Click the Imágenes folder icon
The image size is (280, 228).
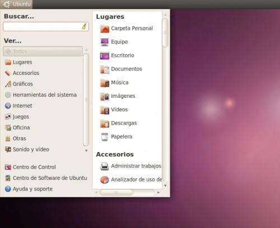click(105, 97)
